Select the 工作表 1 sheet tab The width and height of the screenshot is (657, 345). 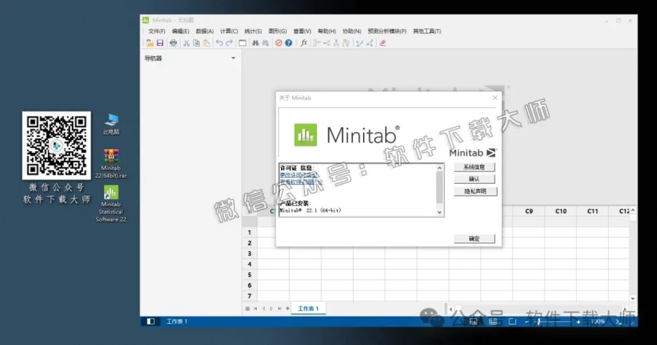[309, 309]
